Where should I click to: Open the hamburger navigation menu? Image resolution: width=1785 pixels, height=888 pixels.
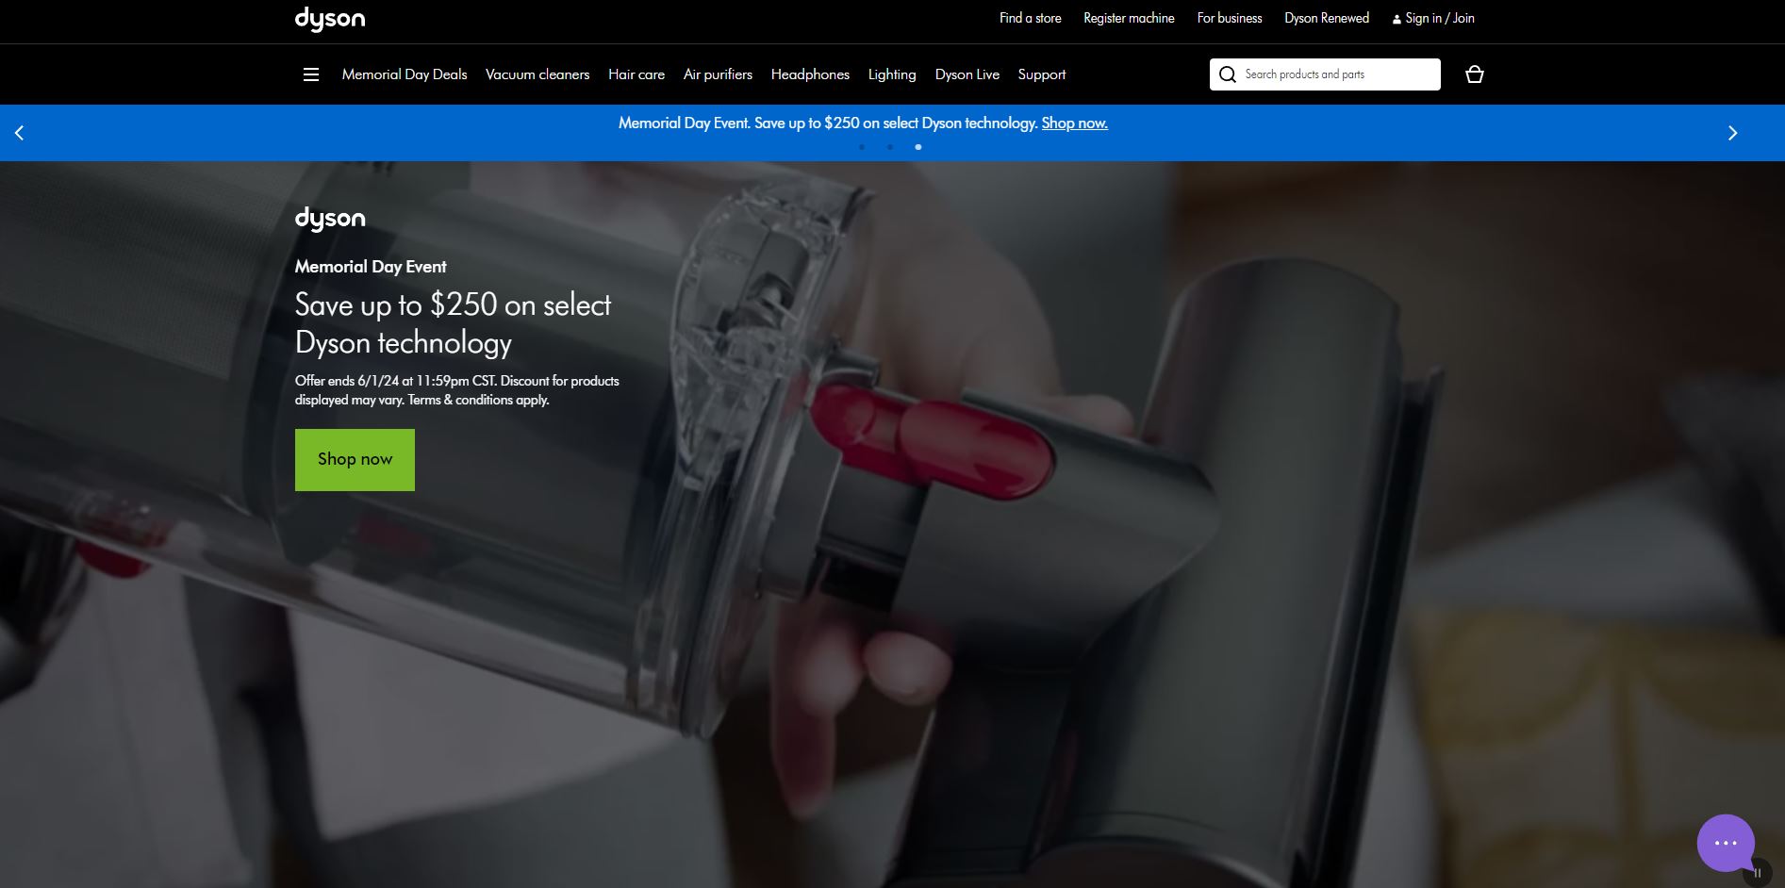(x=310, y=74)
